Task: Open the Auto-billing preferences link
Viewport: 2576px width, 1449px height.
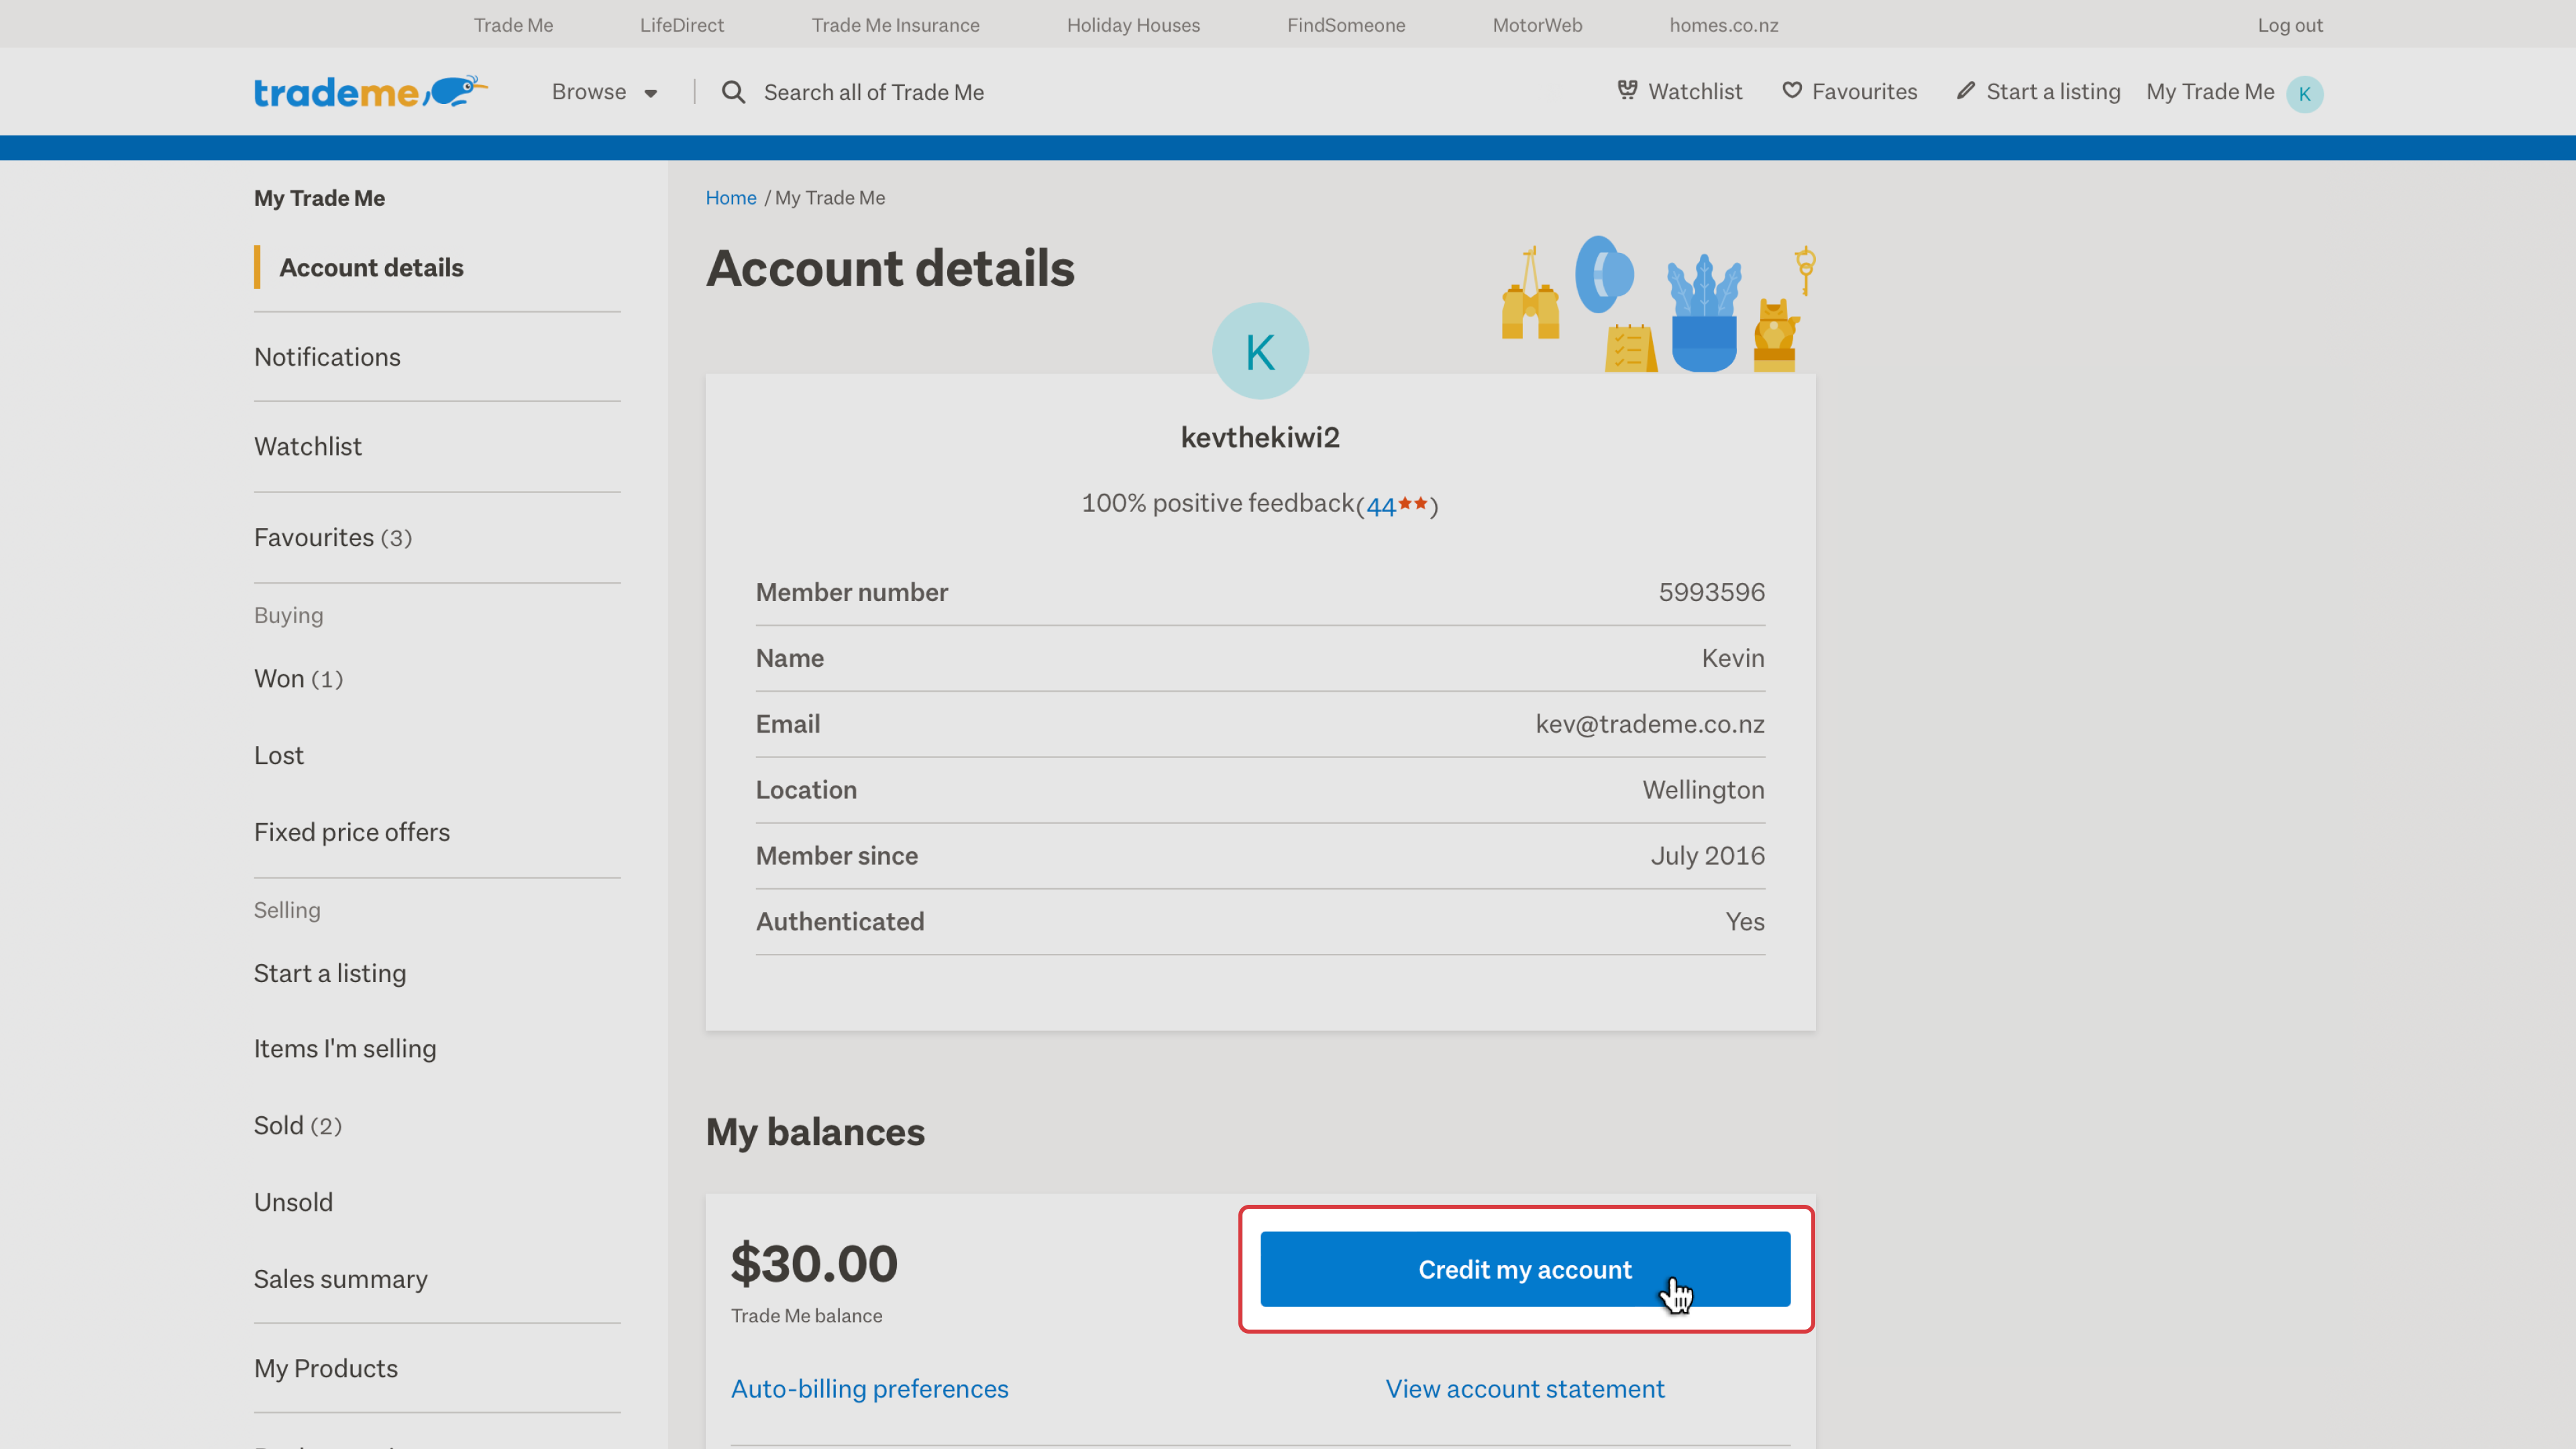Action: coord(869,1389)
